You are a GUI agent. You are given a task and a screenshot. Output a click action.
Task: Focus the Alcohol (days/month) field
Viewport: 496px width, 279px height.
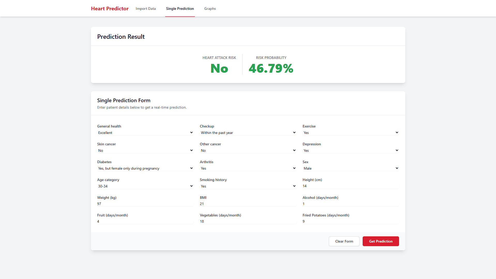pos(351,204)
